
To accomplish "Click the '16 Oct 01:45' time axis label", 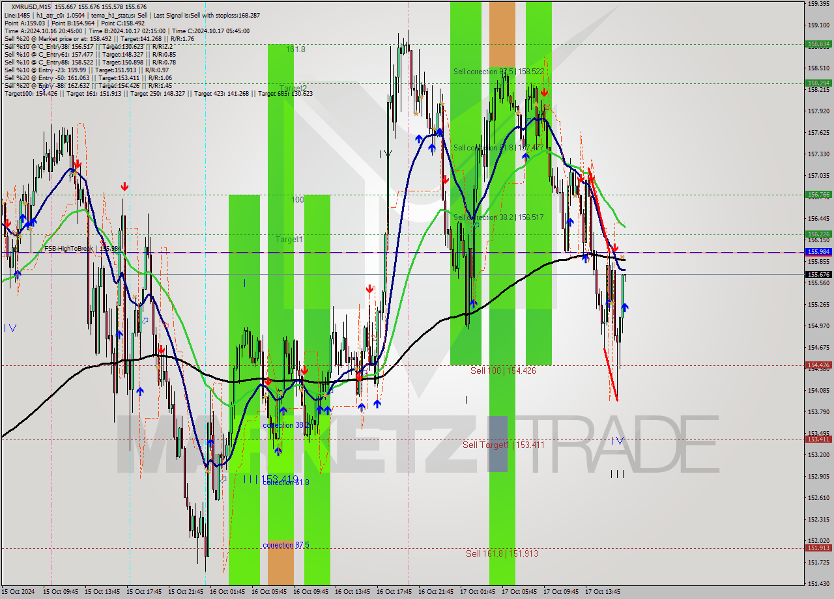I will 227,592.
